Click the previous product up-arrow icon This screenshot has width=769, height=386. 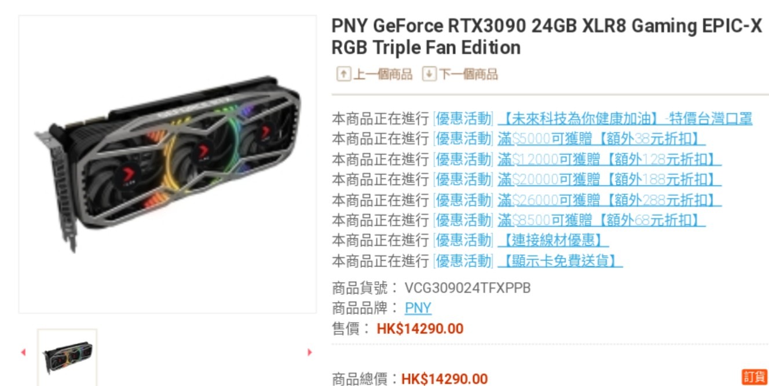pyautogui.click(x=344, y=74)
